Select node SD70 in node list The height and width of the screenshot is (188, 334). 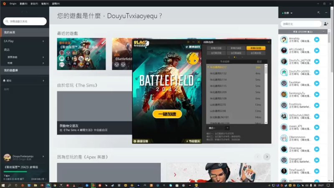(235, 105)
